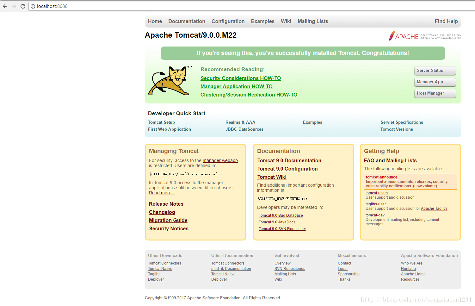Open Overview under Get Involved
The width and height of the screenshot is (475, 306).
click(282, 264)
